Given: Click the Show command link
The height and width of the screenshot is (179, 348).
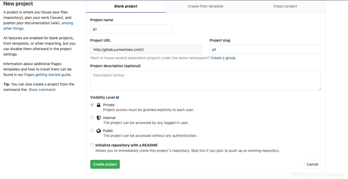Looking at the screenshot, I should click(x=42, y=90).
